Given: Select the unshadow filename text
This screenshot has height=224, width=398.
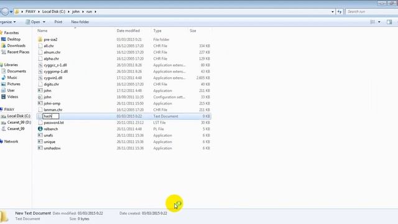Looking at the screenshot, I should tap(52, 148).
